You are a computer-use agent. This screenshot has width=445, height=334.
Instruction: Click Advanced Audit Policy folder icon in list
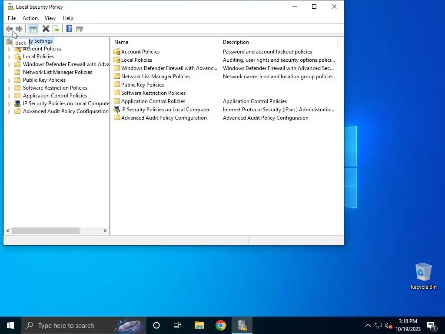click(x=116, y=117)
